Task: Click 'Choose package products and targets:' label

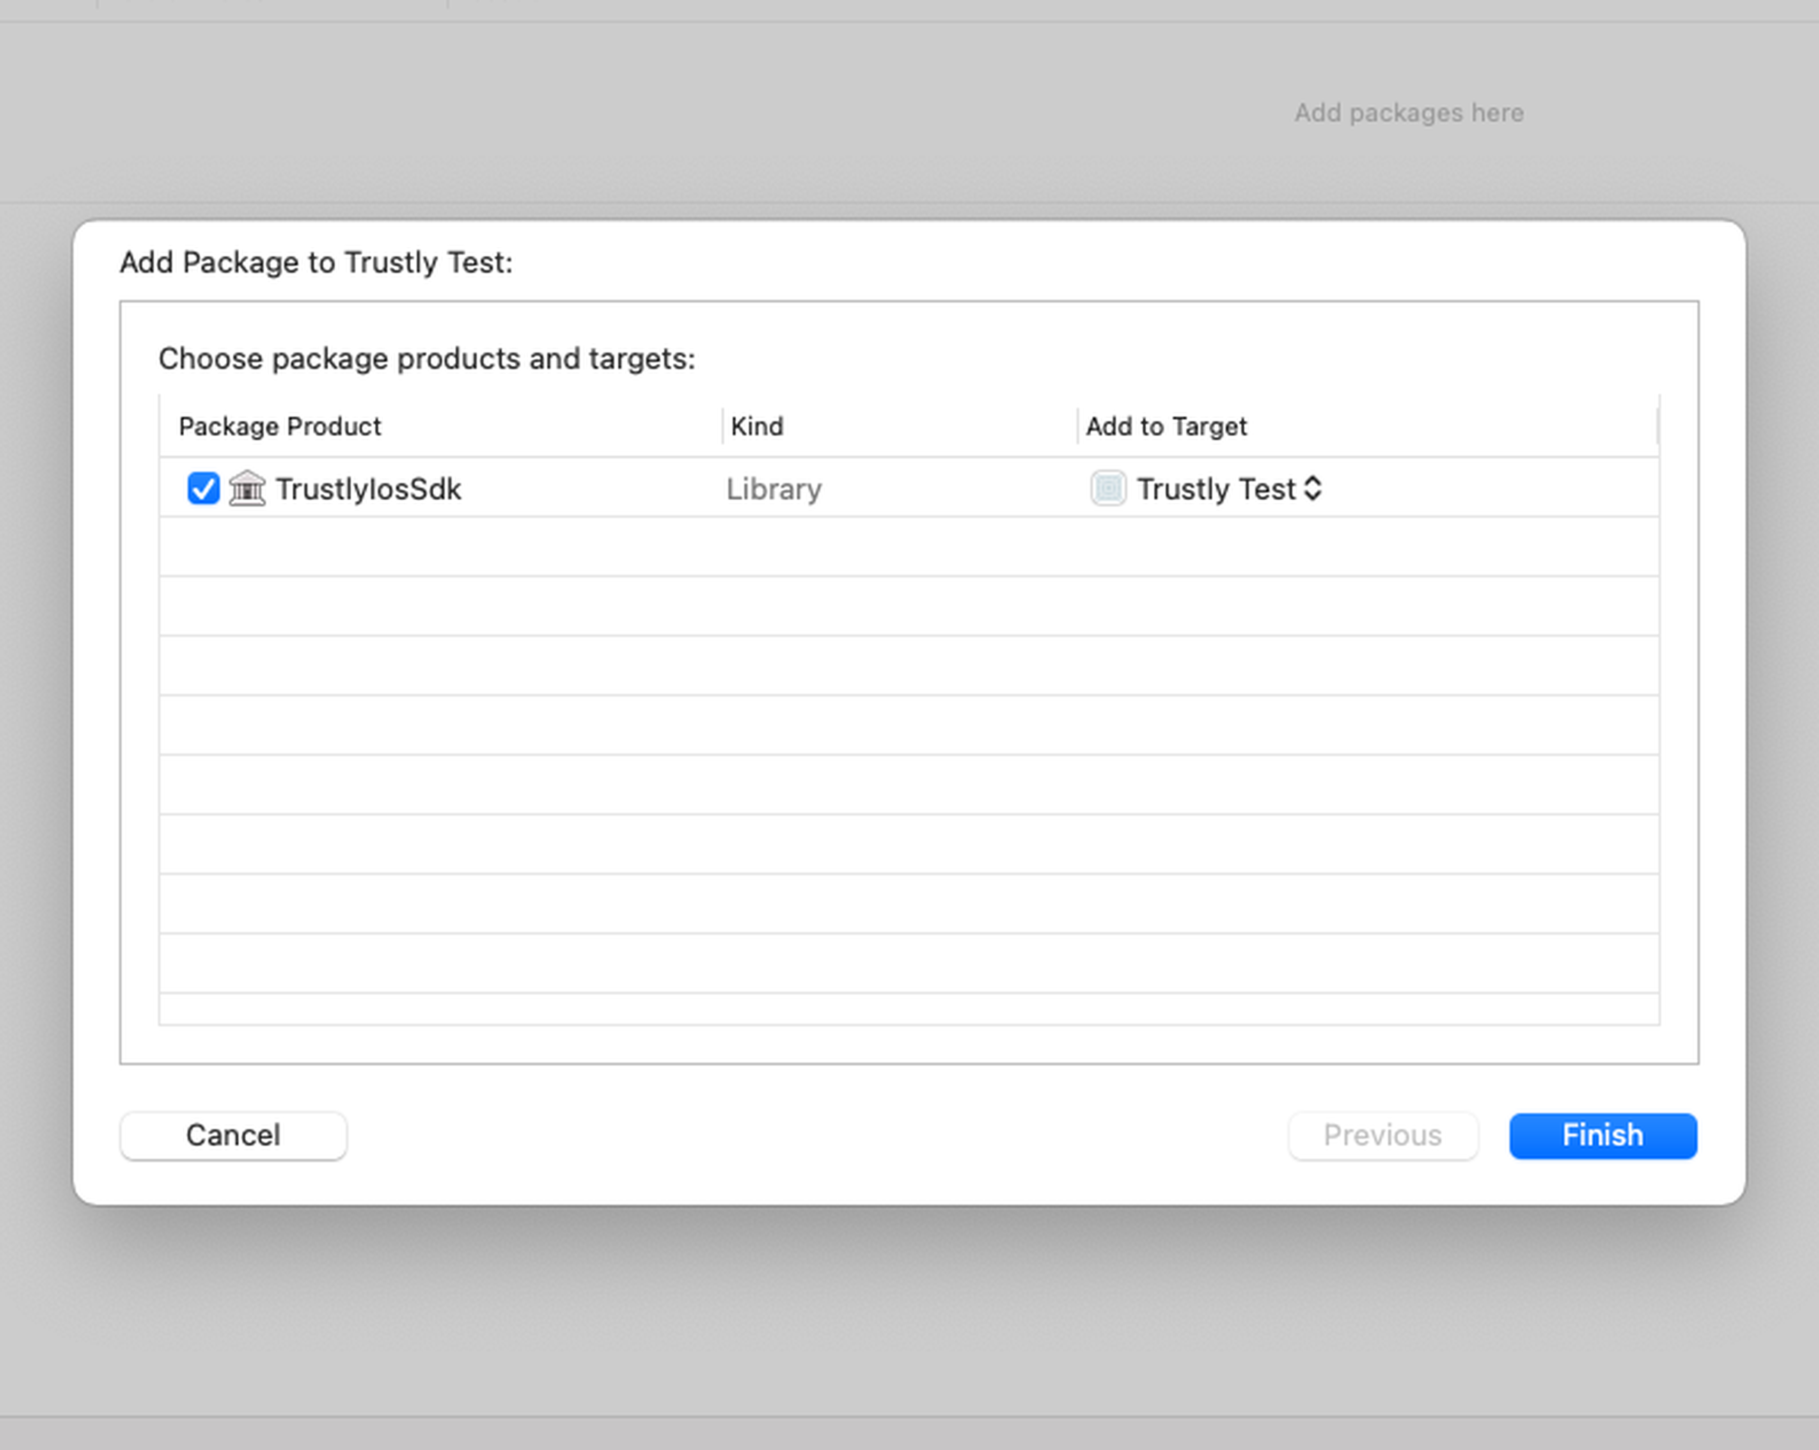Action: click(427, 359)
